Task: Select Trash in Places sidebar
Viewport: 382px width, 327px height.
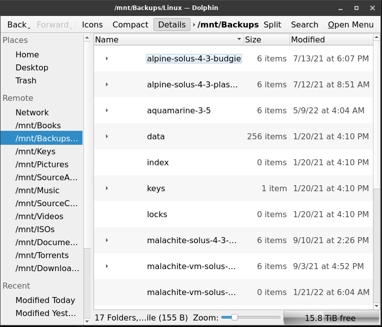Action: coord(26,80)
